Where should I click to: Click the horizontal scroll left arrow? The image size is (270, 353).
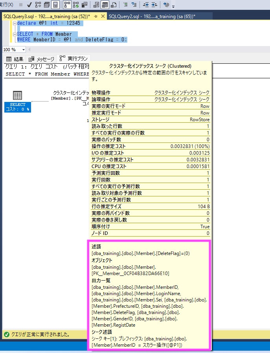coord(29,49)
